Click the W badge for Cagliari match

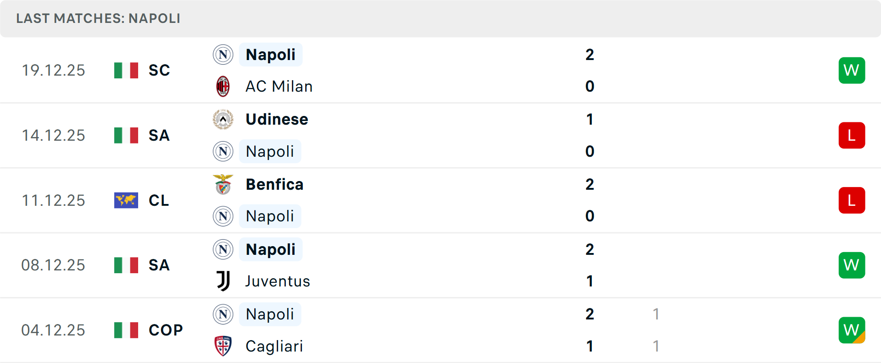click(852, 330)
